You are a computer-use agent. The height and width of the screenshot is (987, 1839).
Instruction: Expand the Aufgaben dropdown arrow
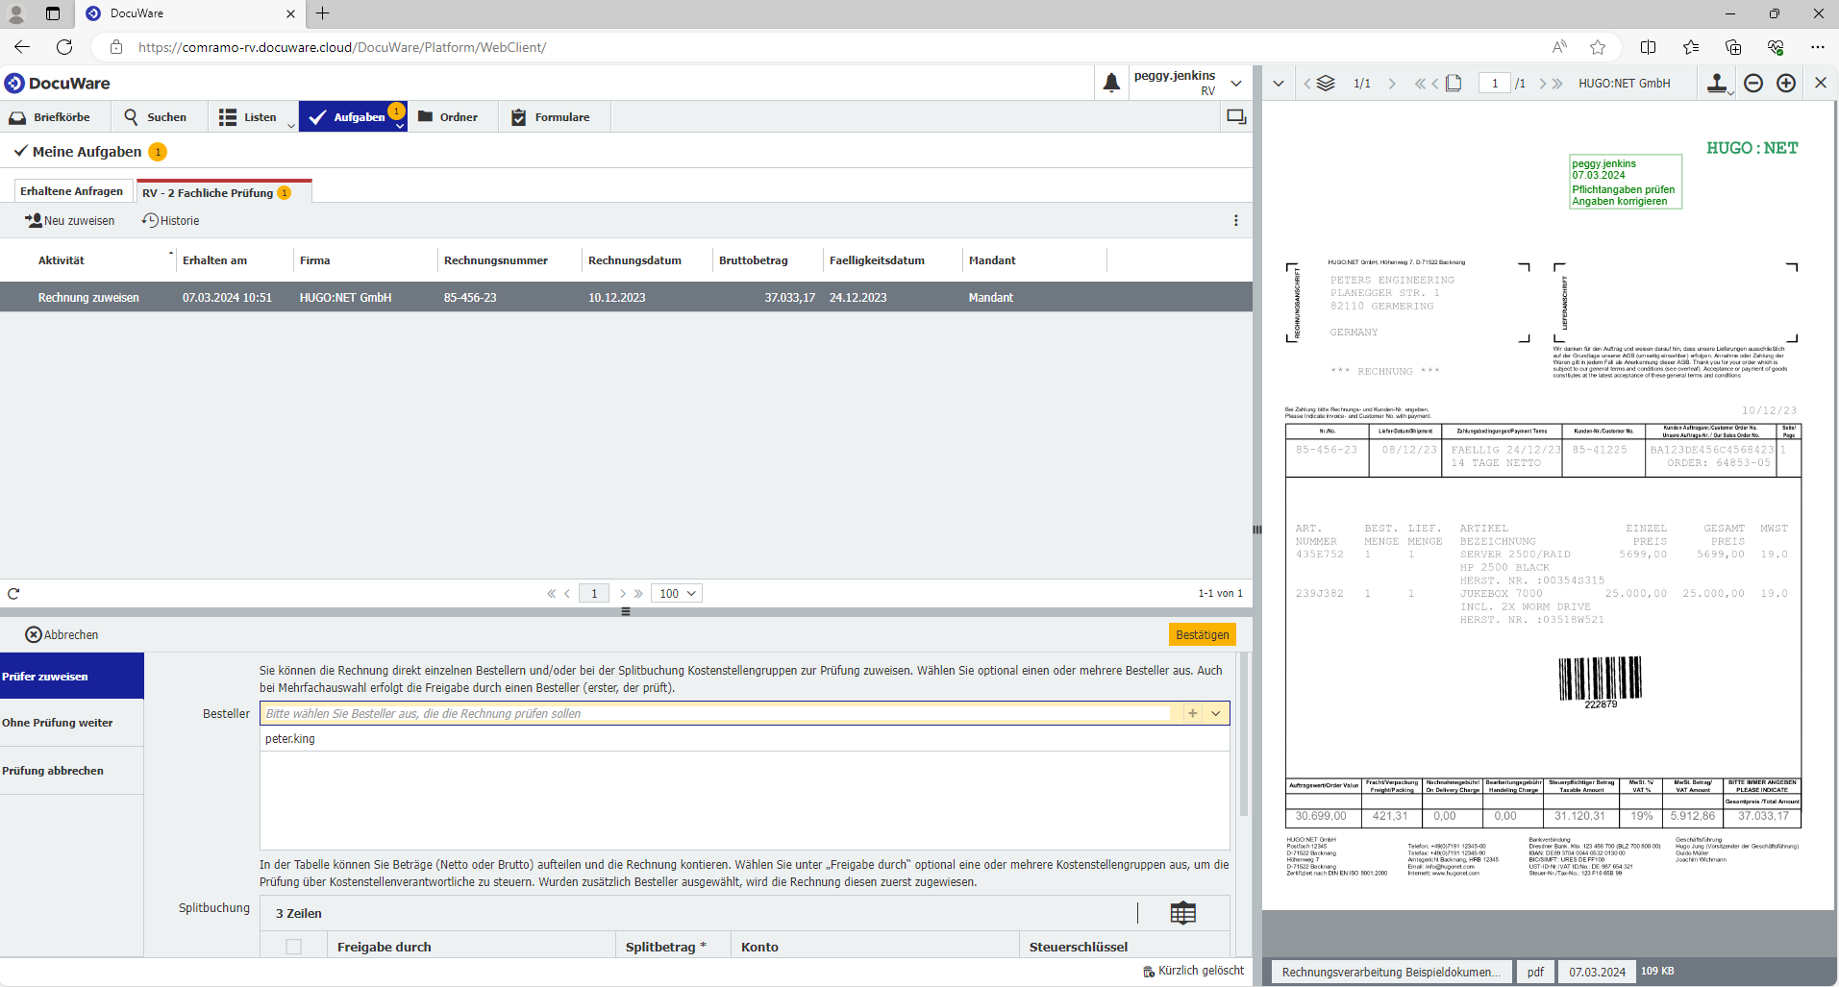pos(400,126)
